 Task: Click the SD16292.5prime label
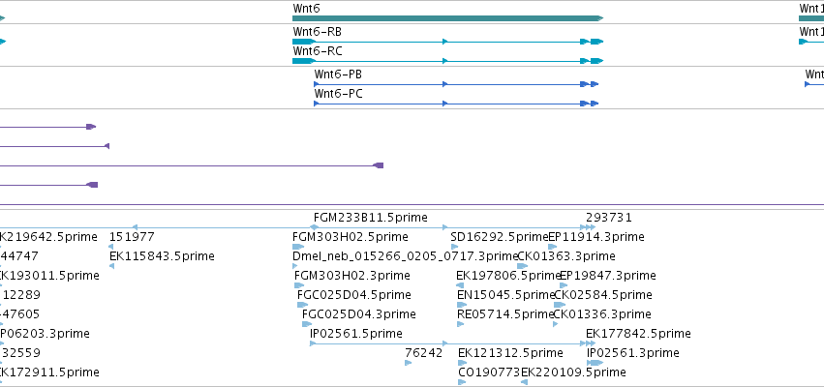500,237
